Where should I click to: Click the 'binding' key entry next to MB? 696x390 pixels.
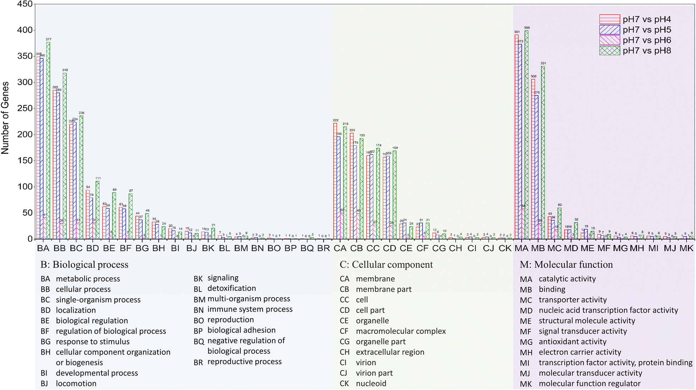click(552, 289)
